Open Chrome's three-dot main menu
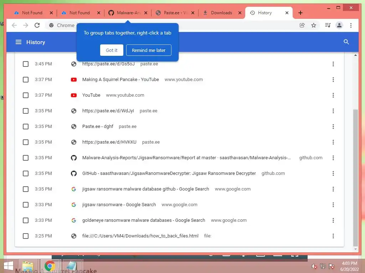 pyautogui.click(x=351, y=25)
